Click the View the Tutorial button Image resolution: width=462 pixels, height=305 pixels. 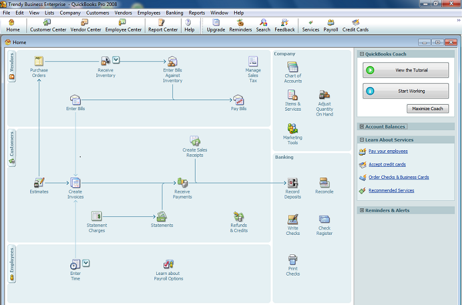point(405,70)
